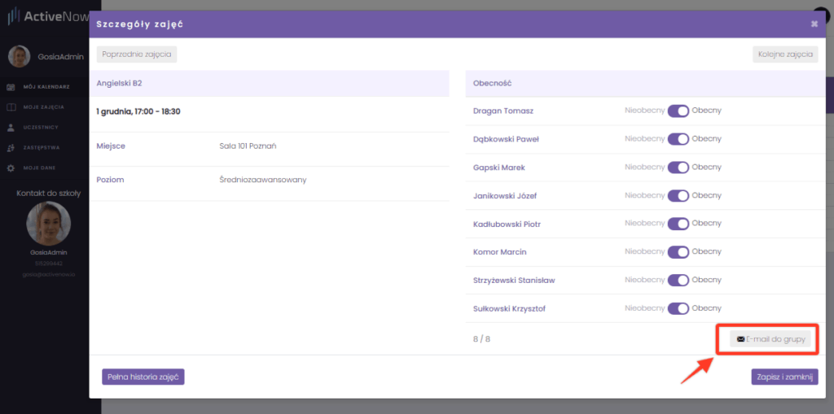Open Uczestnicy menu item
This screenshot has height=414, width=834.
41,128
